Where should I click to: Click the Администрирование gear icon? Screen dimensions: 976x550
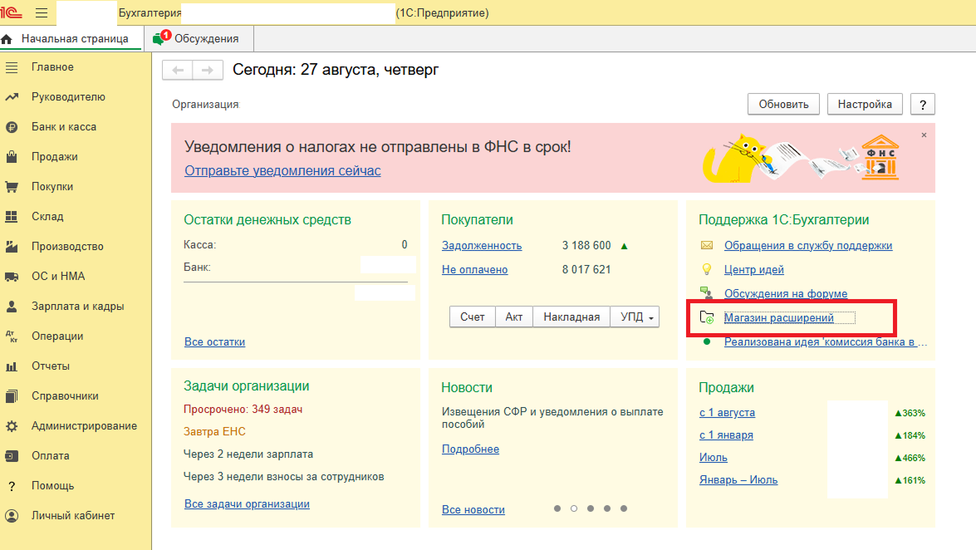(12, 426)
